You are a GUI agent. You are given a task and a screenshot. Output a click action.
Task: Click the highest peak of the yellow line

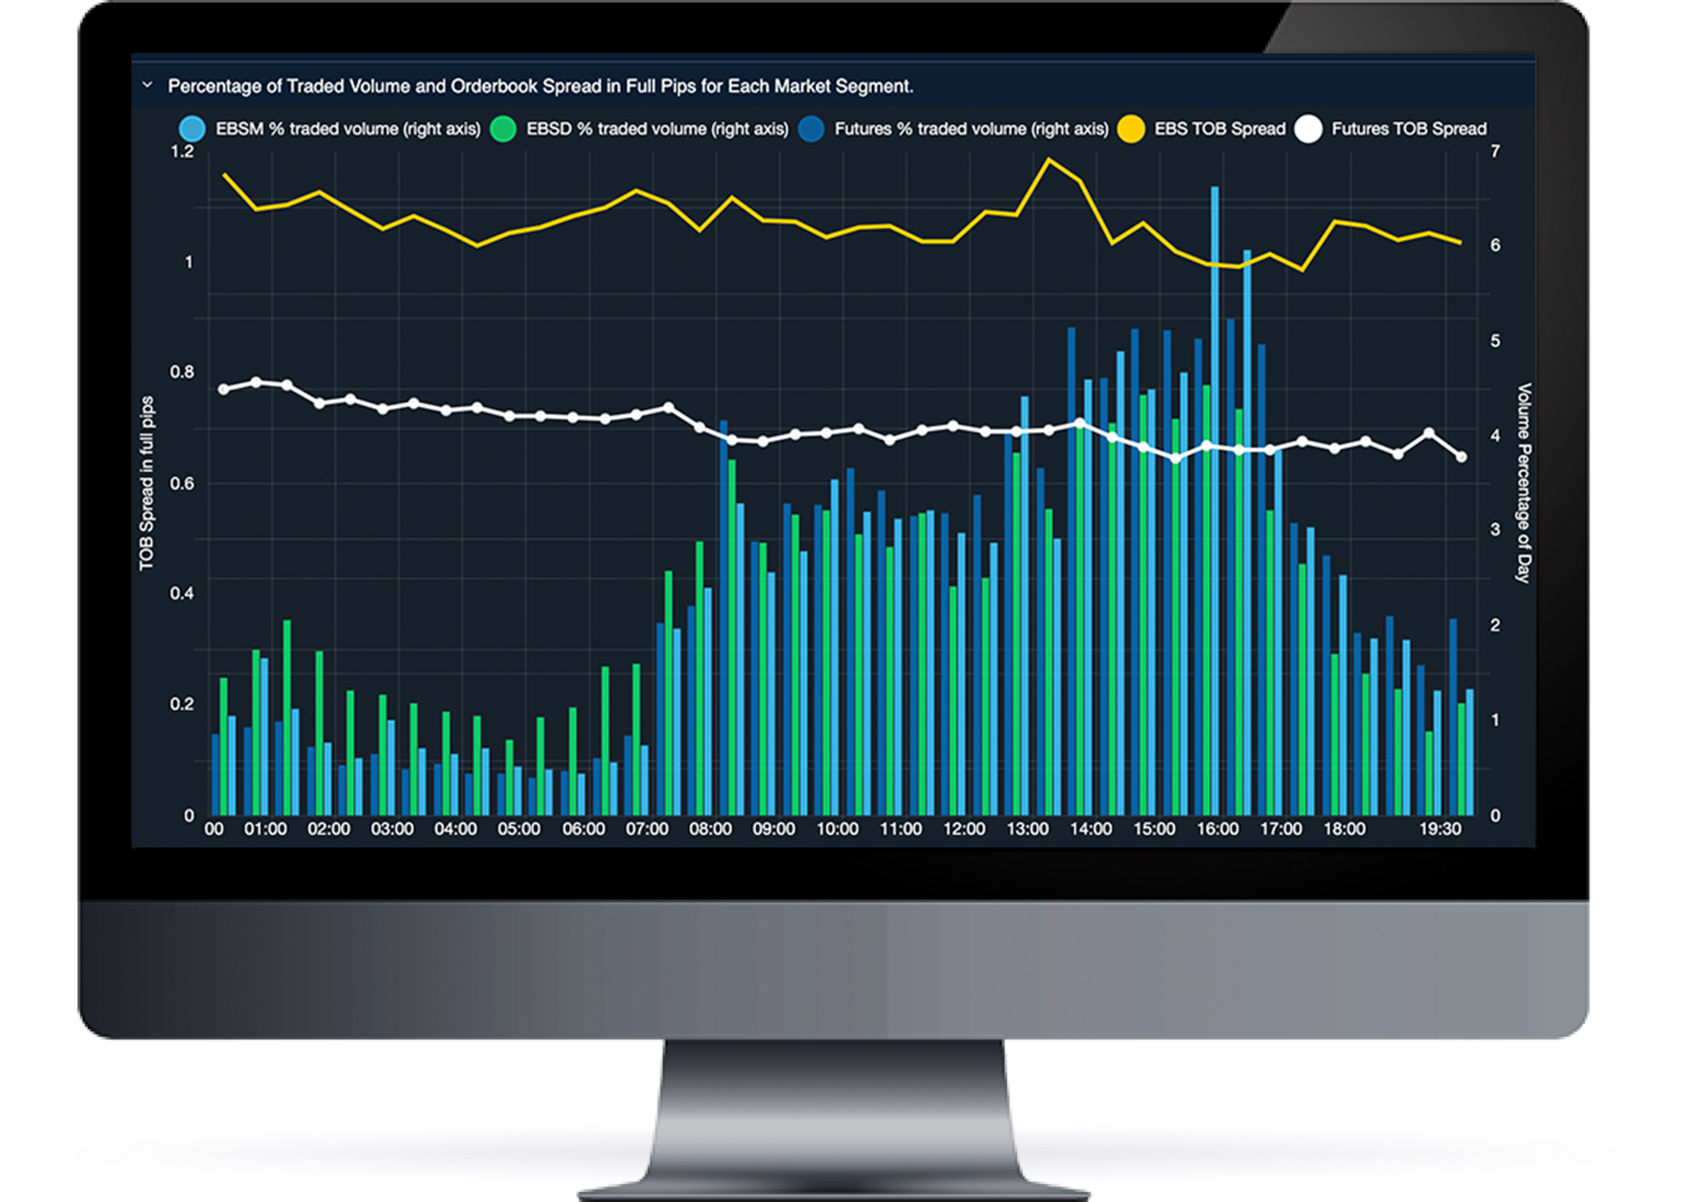click(1048, 160)
